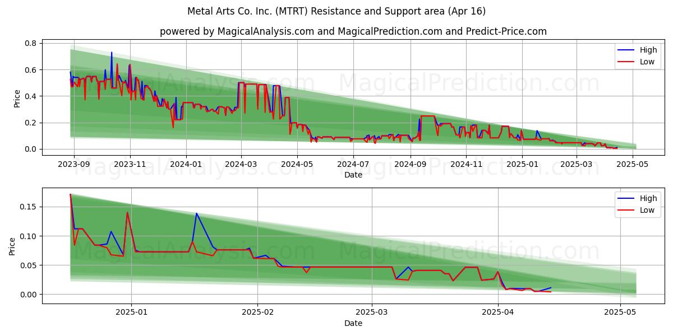Click the 'Date' axis label under the top chart
This screenshot has height=336, width=673.
(x=353, y=175)
